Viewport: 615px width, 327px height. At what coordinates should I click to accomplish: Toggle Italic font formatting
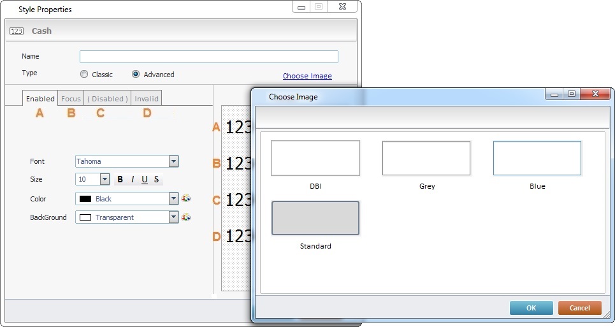[x=133, y=180]
